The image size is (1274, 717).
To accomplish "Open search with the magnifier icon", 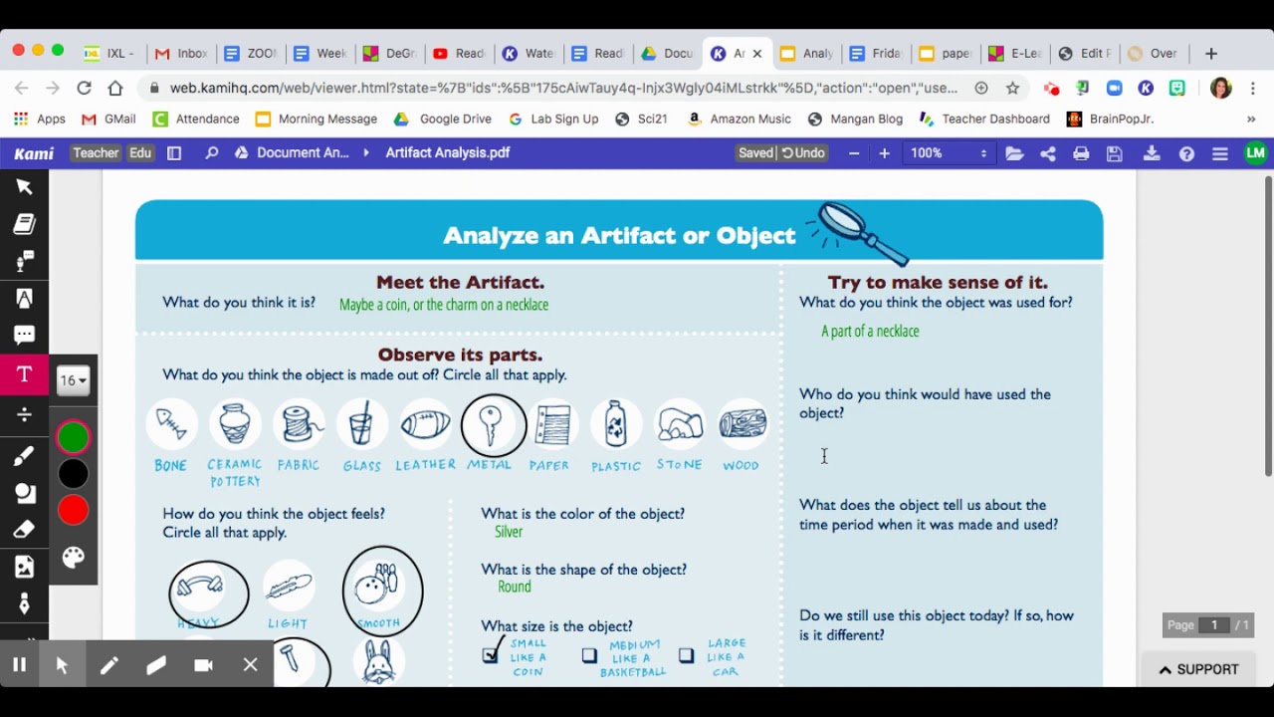I will [x=211, y=153].
